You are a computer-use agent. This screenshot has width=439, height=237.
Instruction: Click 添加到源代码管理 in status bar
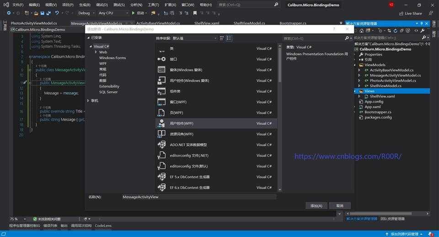[x=404, y=234]
